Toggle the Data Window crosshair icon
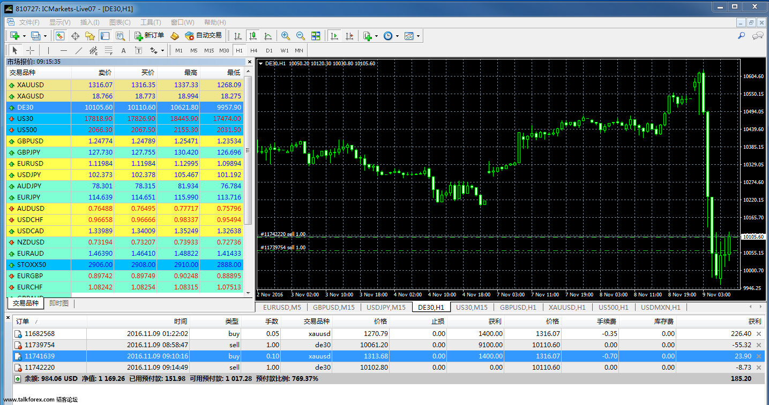This screenshot has height=405, width=769. click(x=75, y=36)
